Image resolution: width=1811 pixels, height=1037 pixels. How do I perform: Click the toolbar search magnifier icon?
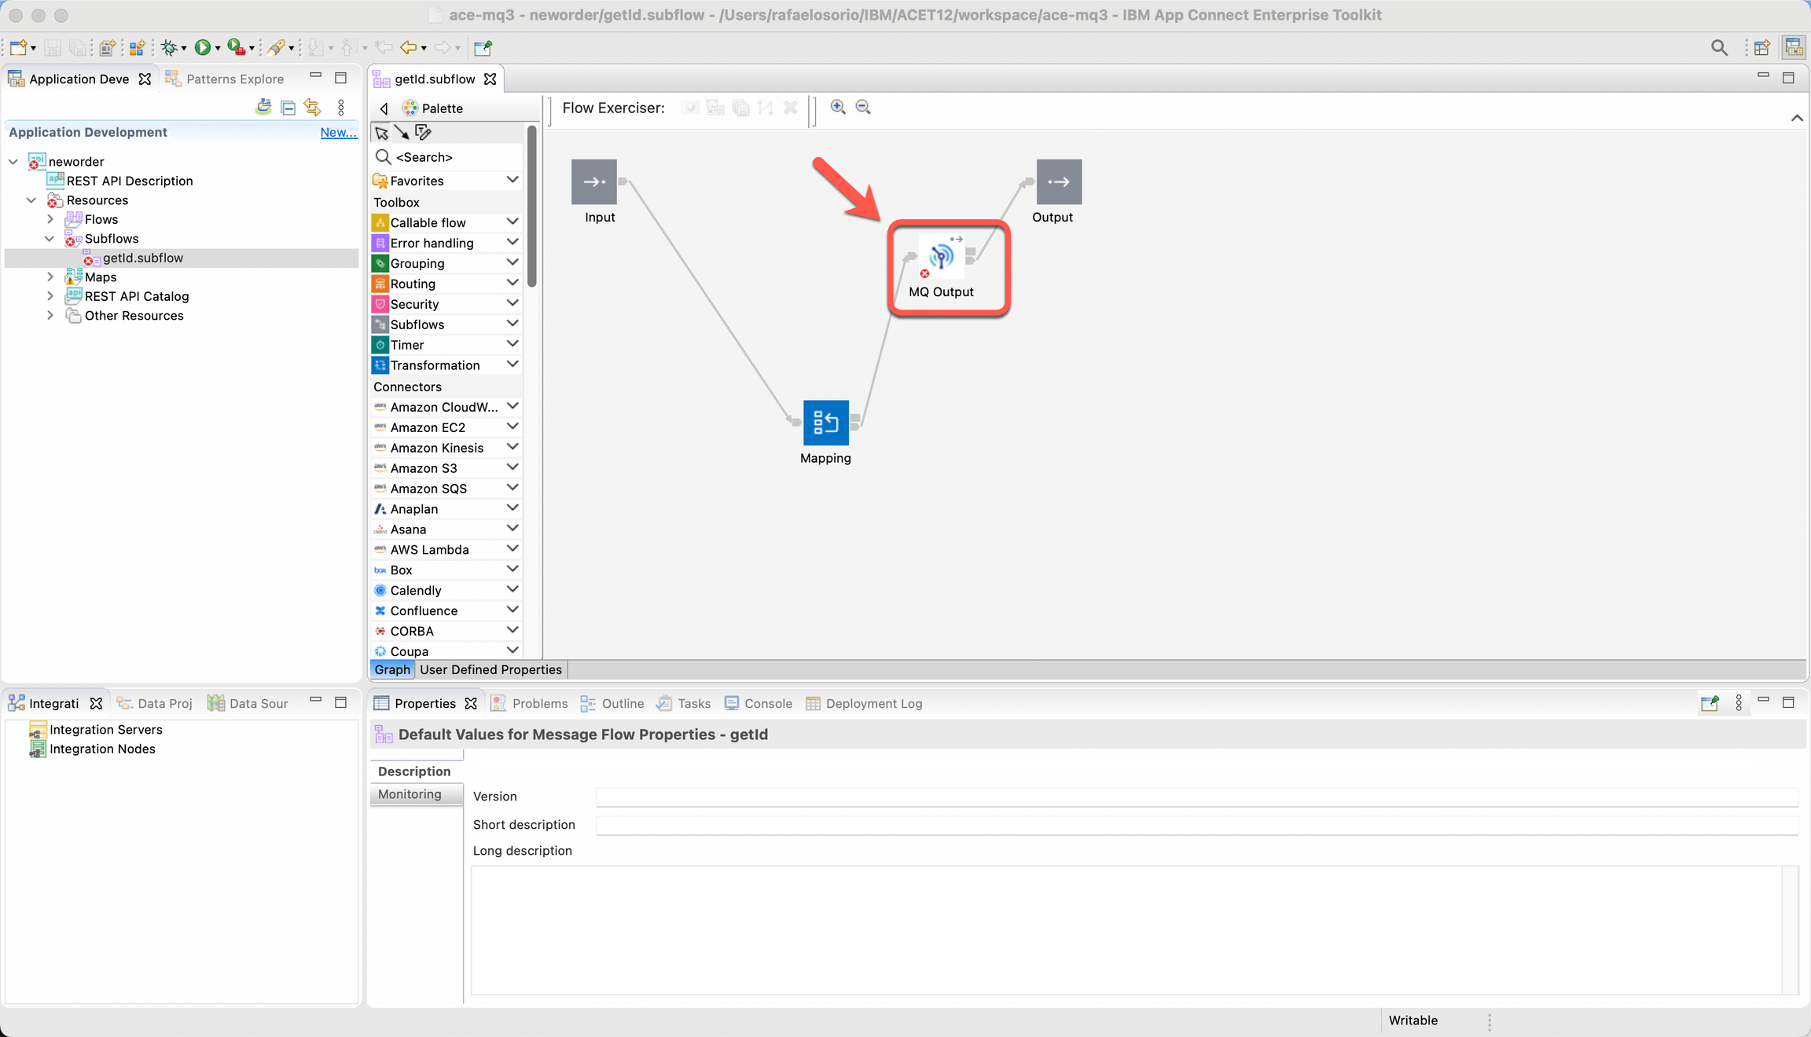coord(1719,48)
